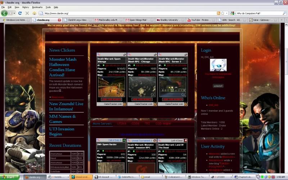Open Monster Mash Halloween Goodies headline

click(x=63, y=67)
